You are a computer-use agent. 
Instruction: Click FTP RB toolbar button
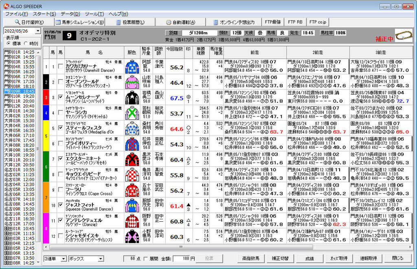[x=295, y=22]
